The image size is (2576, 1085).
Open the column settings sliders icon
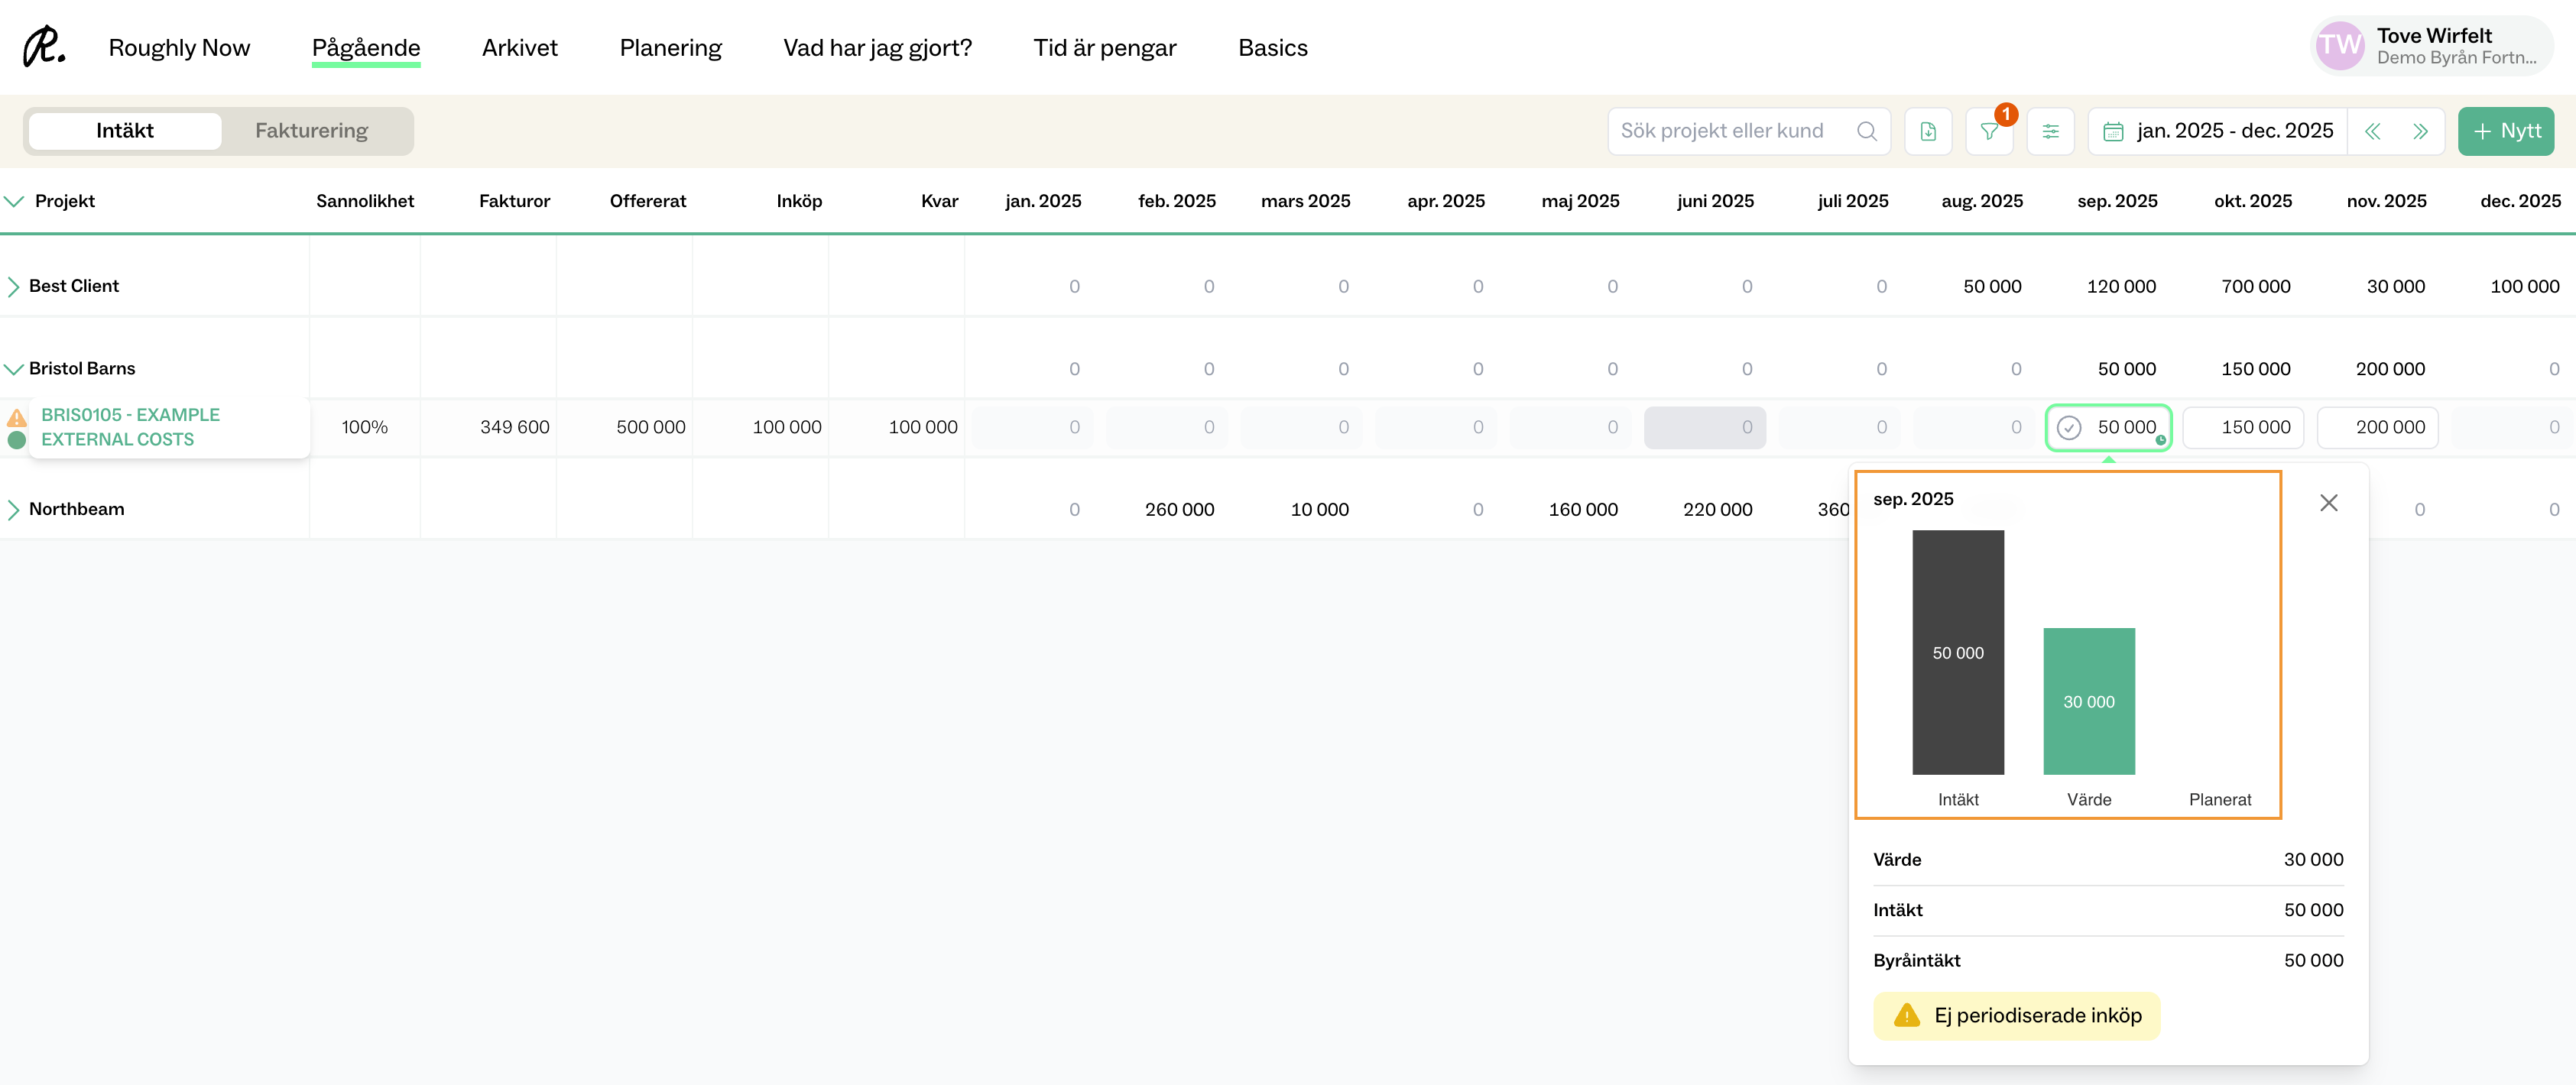point(2050,131)
